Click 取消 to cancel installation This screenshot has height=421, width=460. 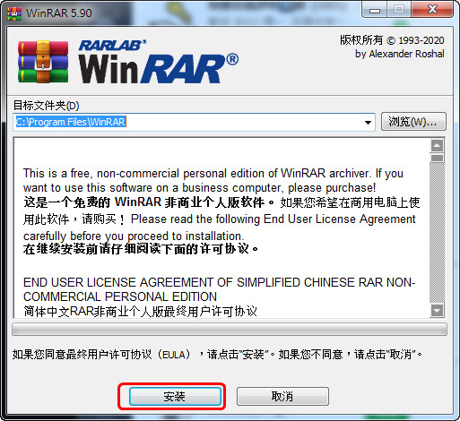pos(282,396)
